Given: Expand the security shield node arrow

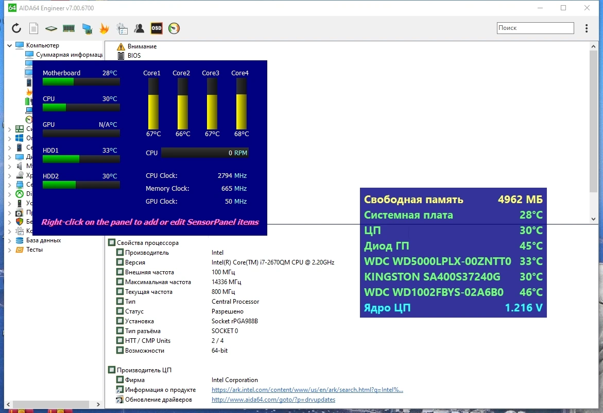Looking at the screenshot, I should 10,222.
